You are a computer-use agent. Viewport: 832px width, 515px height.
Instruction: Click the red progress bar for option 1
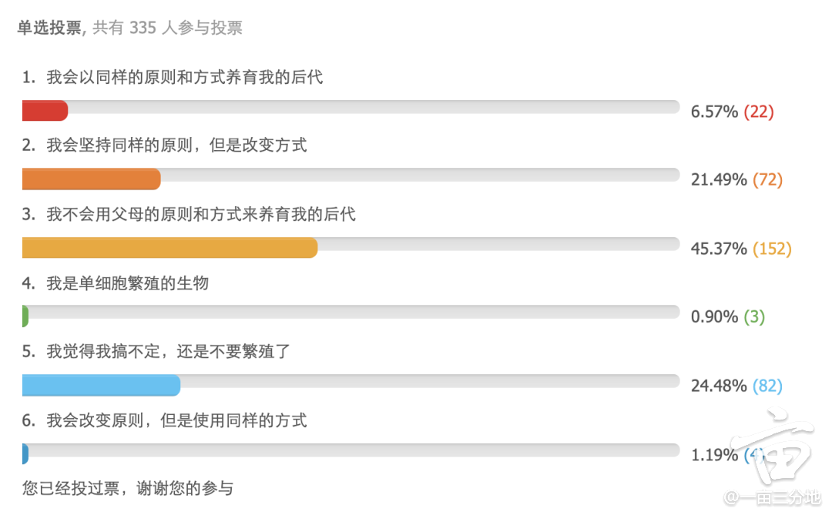click(45, 111)
